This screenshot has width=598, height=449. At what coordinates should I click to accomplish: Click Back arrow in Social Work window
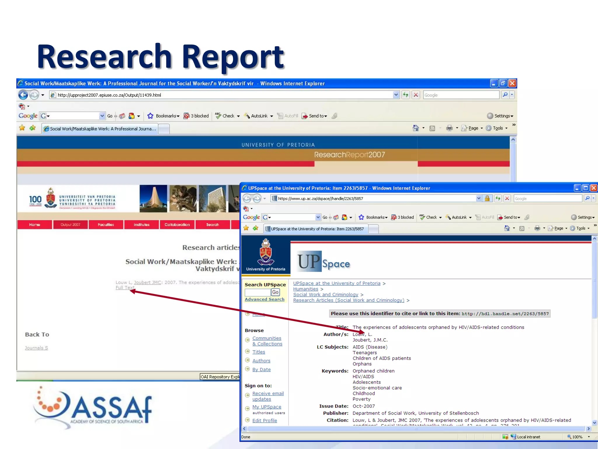tap(23, 95)
